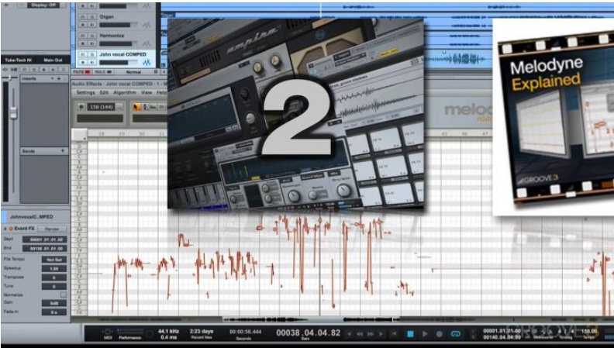Viewport: 614px width, 348px height.
Task: Click Melodyne's transfer button left of tempo
Action: pos(81,106)
